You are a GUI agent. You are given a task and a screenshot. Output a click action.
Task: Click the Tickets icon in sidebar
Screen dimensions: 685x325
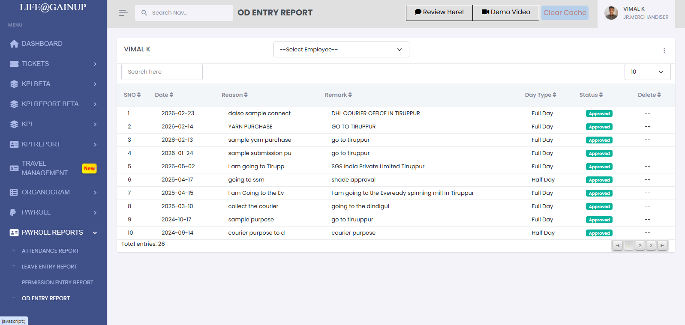14,64
